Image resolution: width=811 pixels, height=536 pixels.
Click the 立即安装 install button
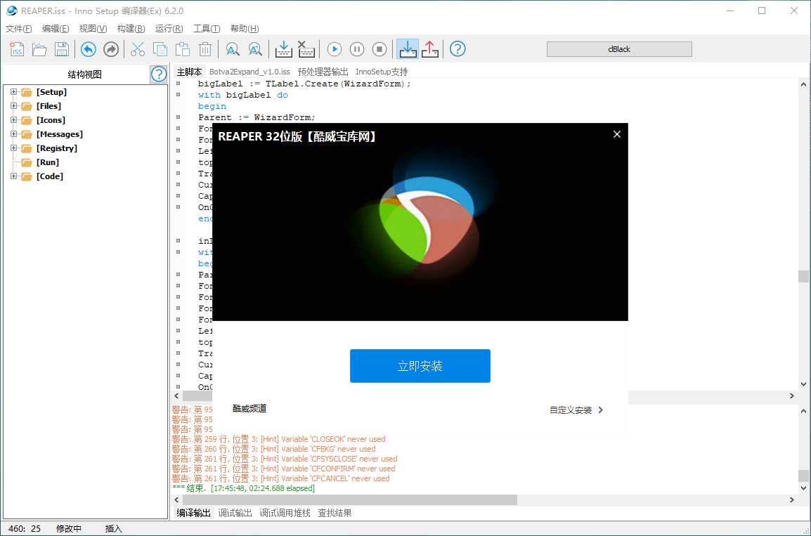(x=420, y=366)
